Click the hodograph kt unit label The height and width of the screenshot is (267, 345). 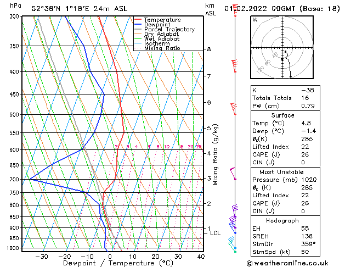255,20
